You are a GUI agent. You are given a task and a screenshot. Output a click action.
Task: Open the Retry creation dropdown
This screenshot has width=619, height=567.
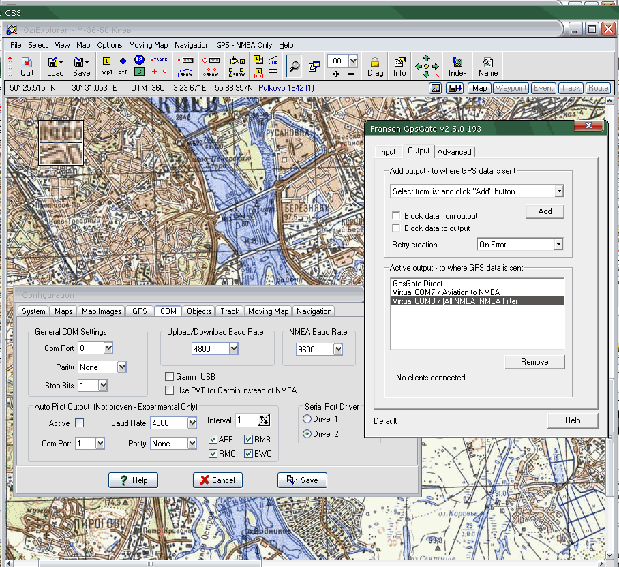click(558, 245)
